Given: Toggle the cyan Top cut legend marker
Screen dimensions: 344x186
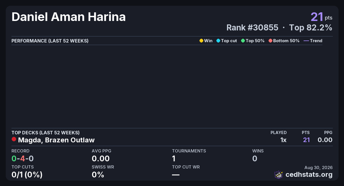Looking at the screenshot, I should click(x=218, y=41).
